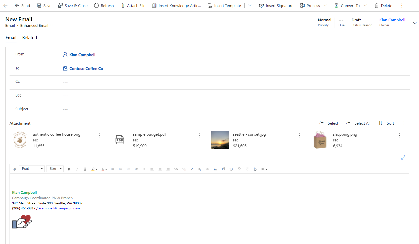The width and height of the screenshot is (419, 244).
Task: Toggle underline formatting in editor
Action: [85, 169]
